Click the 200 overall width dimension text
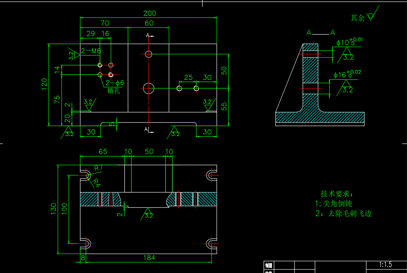This screenshot has width=407, height=273. (x=149, y=13)
